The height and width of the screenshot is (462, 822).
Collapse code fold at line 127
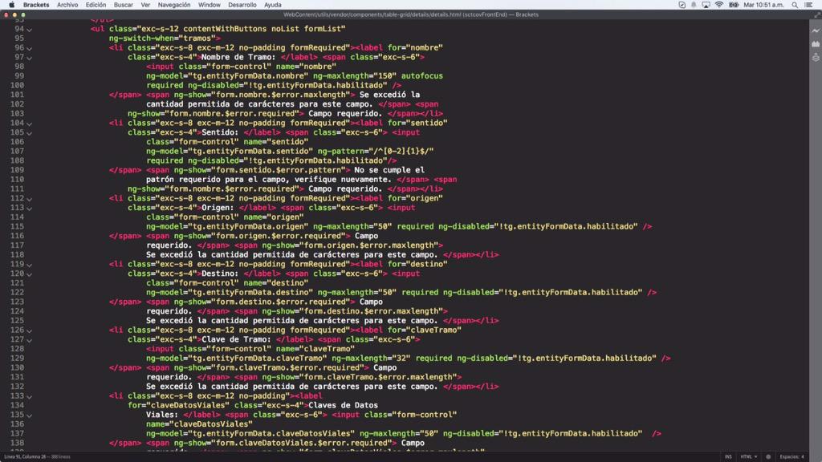(30, 340)
